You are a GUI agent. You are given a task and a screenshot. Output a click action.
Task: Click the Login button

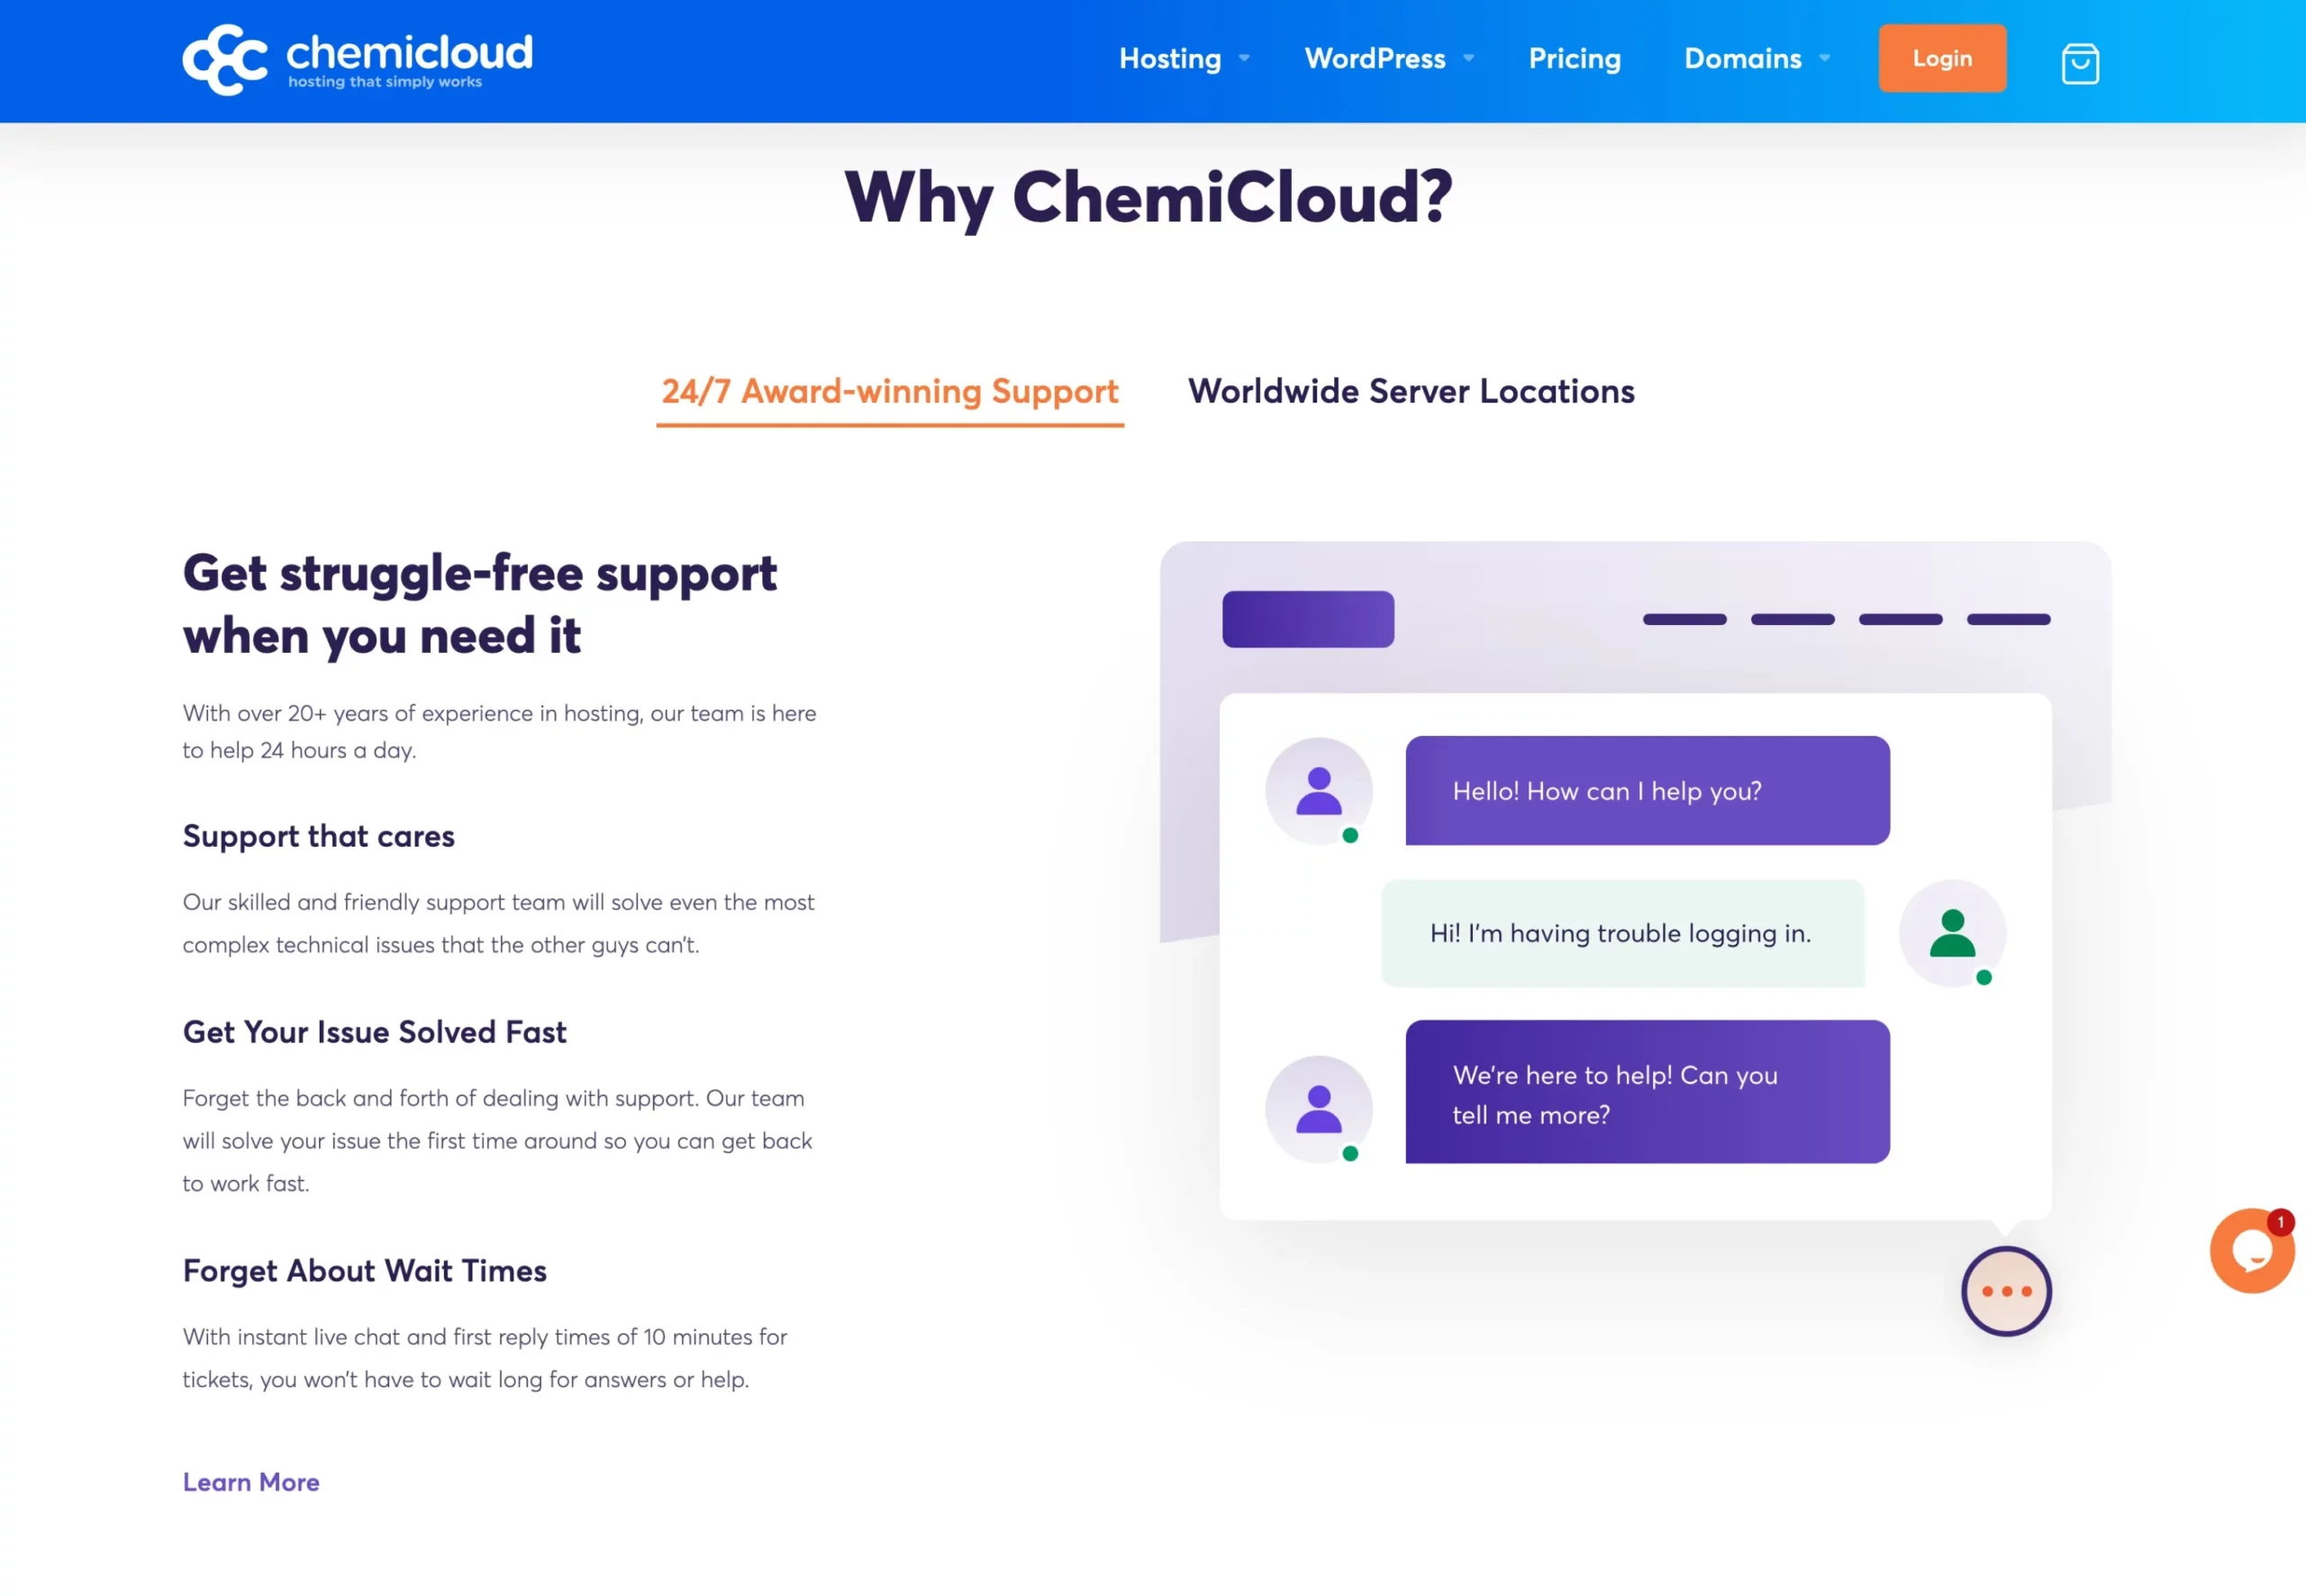(1943, 58)
